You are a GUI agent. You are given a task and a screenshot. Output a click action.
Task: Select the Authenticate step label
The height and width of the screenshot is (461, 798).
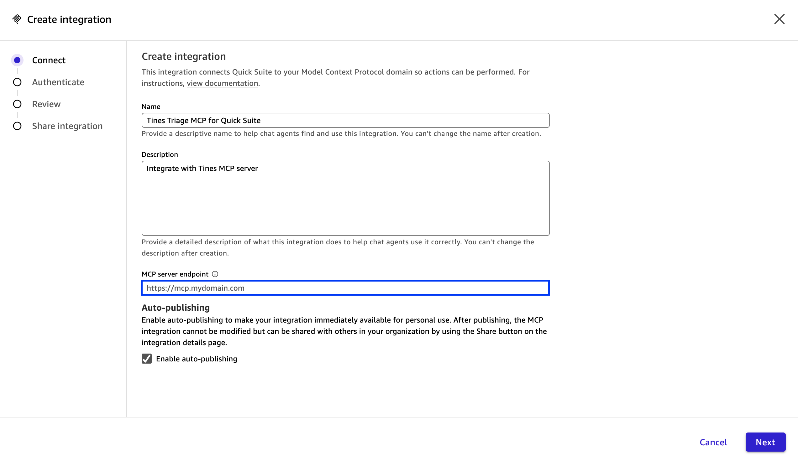coord(58,82)
